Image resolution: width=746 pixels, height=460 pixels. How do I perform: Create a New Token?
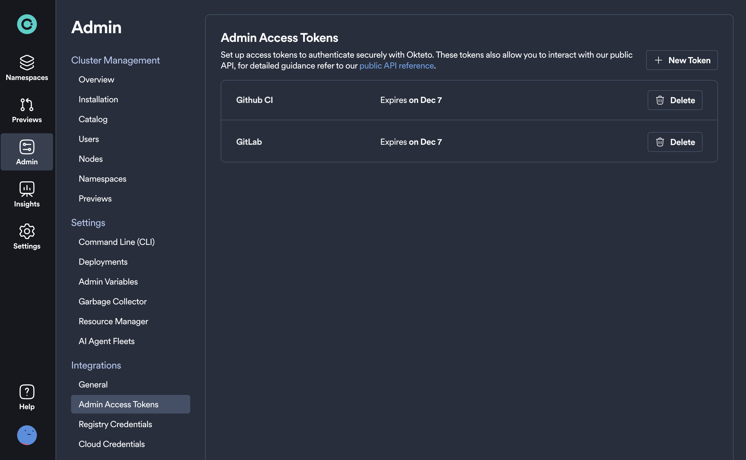[682, 60]
